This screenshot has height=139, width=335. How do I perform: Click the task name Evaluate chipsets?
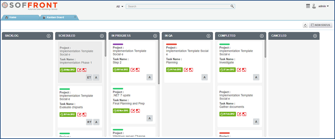[71, 107]
